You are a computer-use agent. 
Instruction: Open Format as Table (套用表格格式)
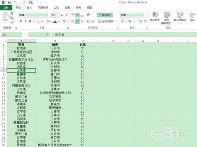[x=167, y=18]
